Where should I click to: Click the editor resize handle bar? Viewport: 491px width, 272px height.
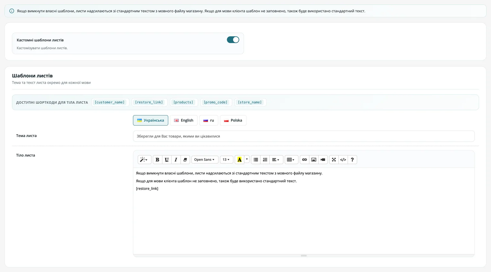[x=304, y=255]
